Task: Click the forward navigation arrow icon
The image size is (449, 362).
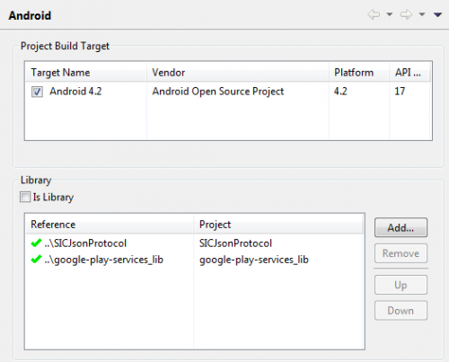Action: 406,14
